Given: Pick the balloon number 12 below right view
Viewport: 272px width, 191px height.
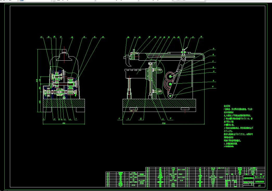Looking at the screenshot, I should tap(170, 118).
